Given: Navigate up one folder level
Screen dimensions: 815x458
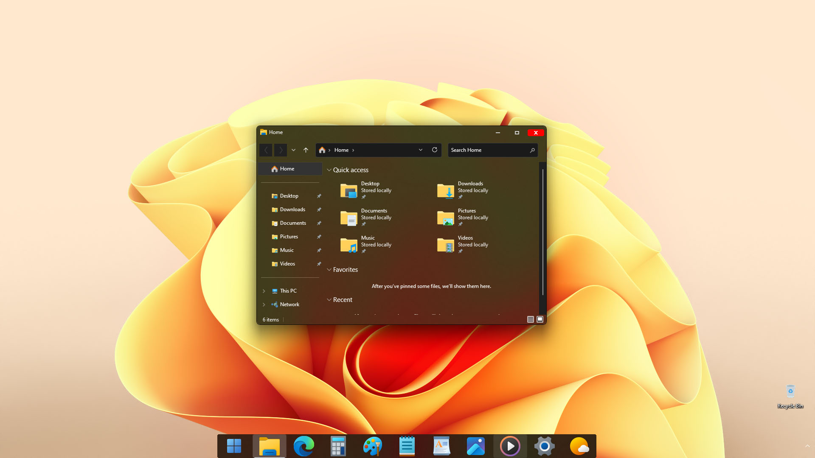Looking at the screenshot, I should 306,150.
